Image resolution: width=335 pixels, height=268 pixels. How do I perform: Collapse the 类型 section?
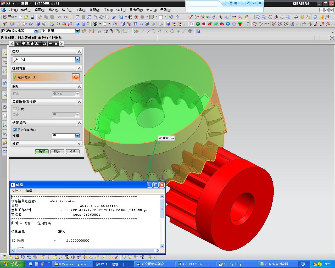click(79, 51)
